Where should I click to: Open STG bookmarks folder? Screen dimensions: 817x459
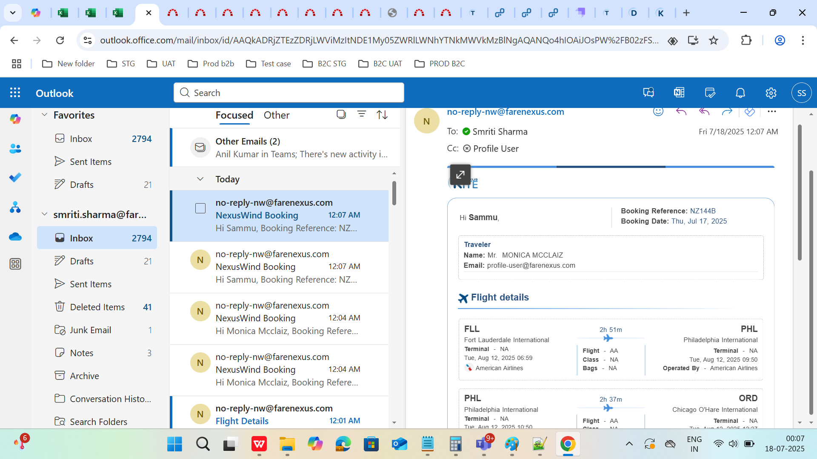121,64
